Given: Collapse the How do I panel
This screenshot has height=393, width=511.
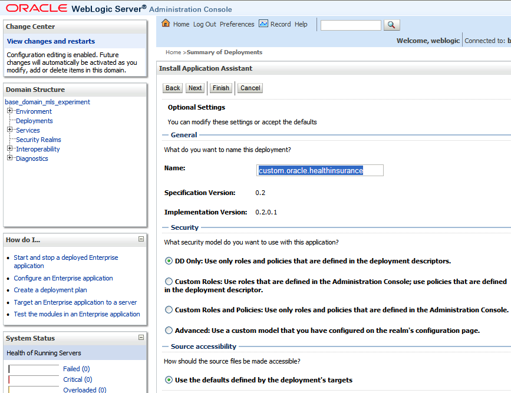Looking at the screenshot, I should click(141, 239).
